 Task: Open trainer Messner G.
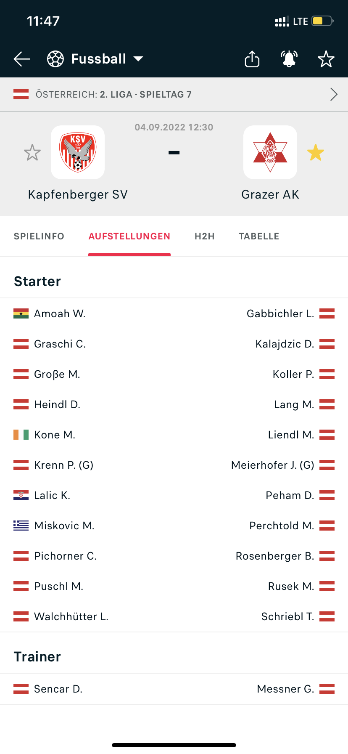point(286,689)
